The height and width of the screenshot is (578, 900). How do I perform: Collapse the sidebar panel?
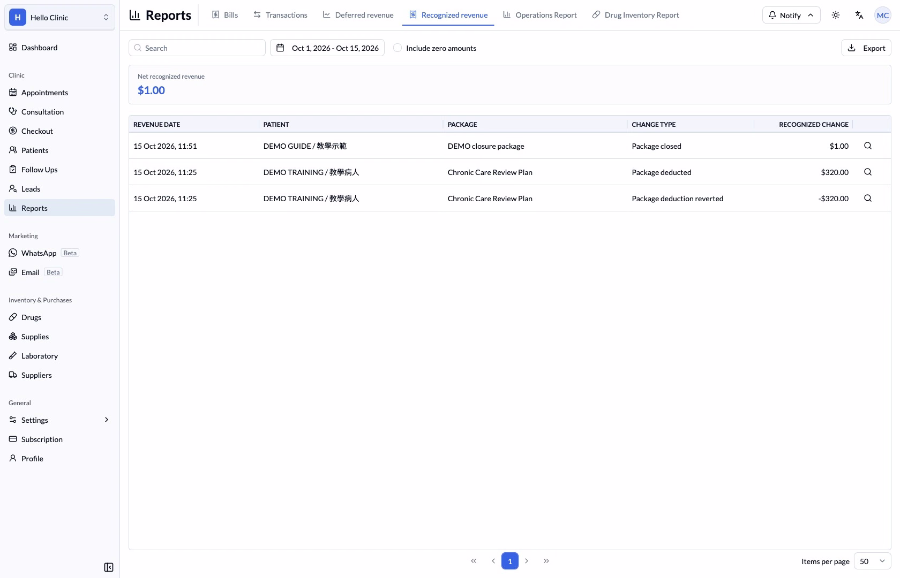pos(109,567)
